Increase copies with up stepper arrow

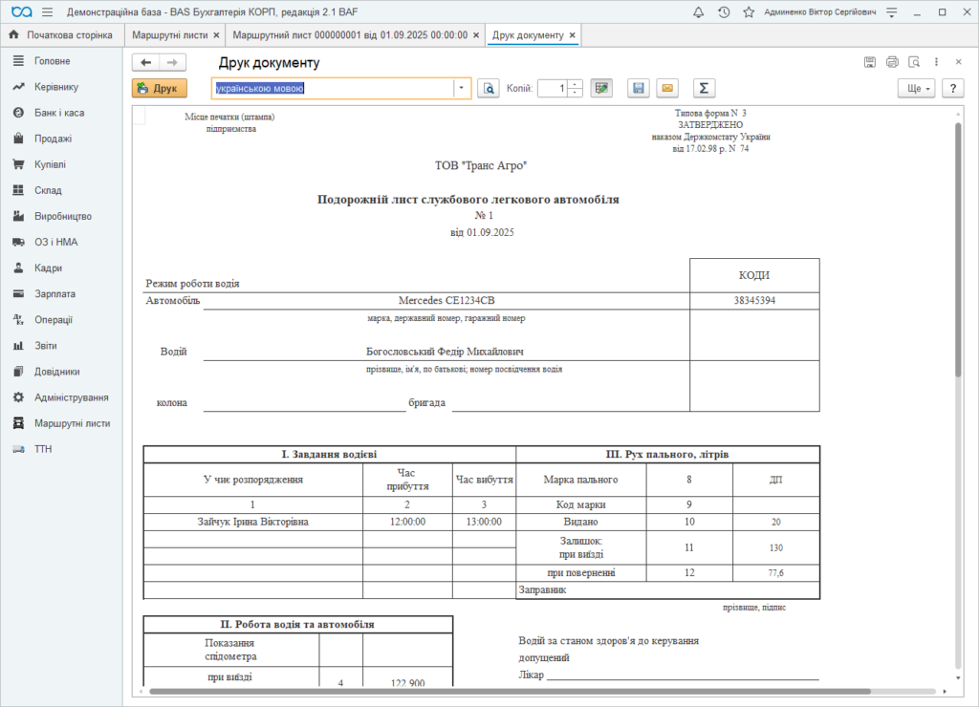click(x=576, y=84)
